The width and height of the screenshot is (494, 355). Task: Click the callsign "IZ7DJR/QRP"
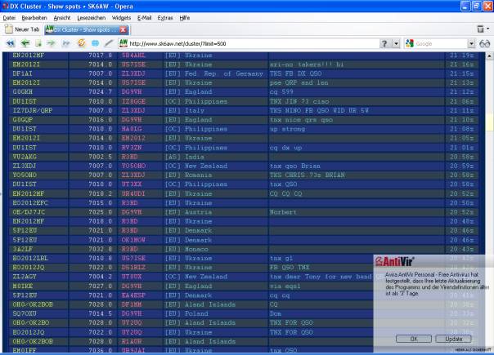(33, 110)
